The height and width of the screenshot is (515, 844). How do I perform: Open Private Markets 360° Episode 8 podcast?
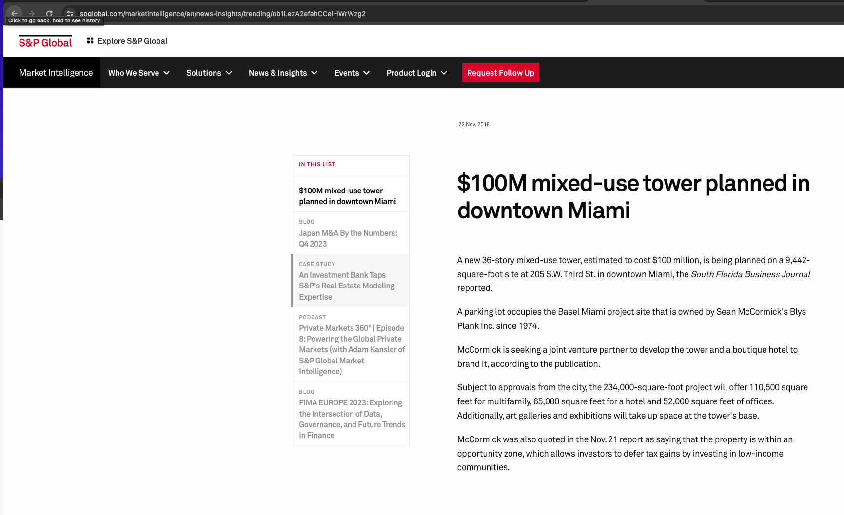pos(351,344)
